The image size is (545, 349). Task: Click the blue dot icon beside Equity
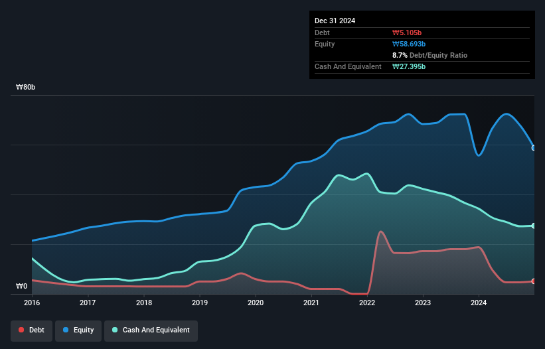click(x=66, y=330)
